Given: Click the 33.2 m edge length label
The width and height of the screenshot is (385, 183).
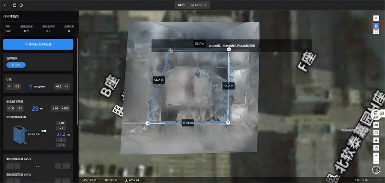Looking at the screenshot, I should point(228,86).
